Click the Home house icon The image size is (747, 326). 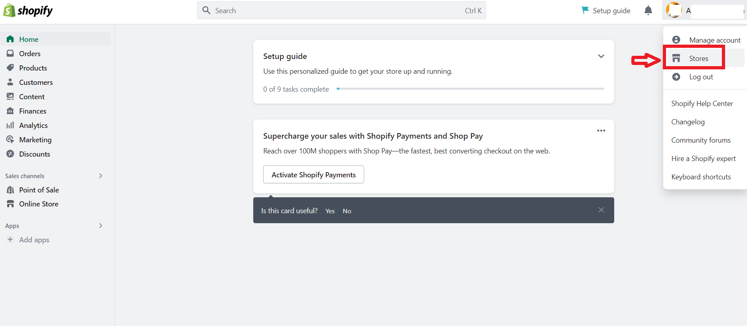click(10, 39)
